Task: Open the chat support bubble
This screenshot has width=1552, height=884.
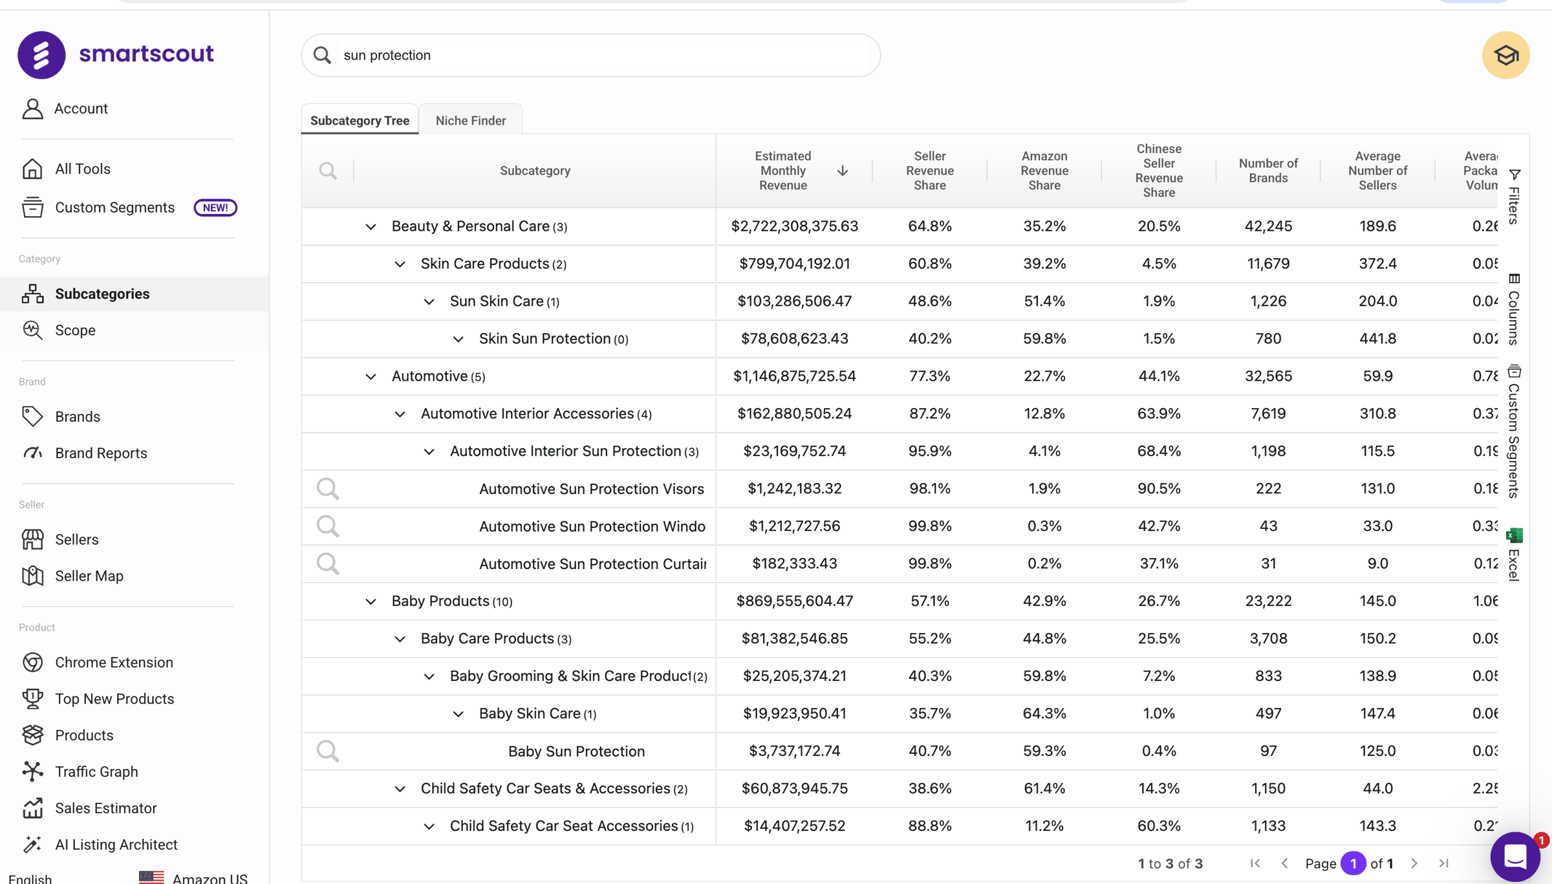Action: click(x=1514, y=857)
